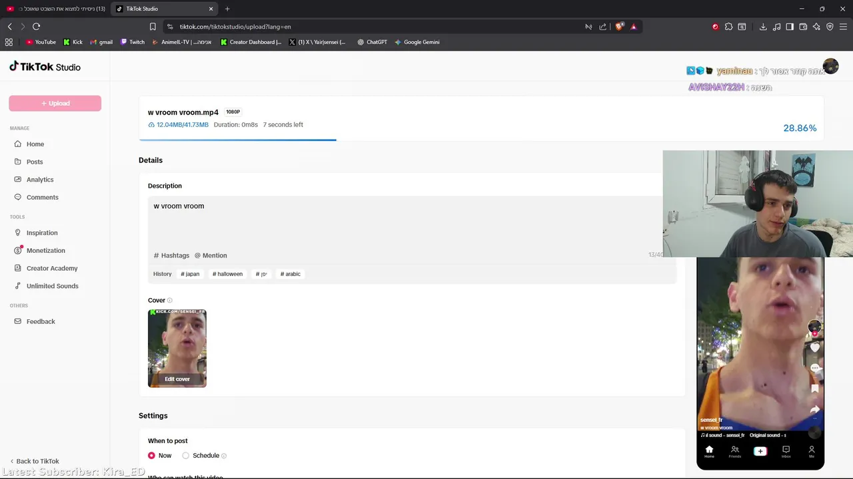Click the address bar URL
853x479 pixels.
pyautogui.click(x=235, y=27)
